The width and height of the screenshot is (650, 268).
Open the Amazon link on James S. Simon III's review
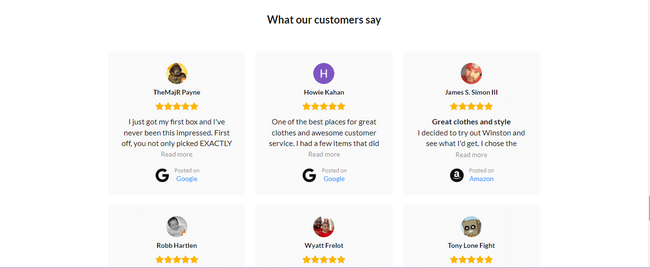point(481,179)
